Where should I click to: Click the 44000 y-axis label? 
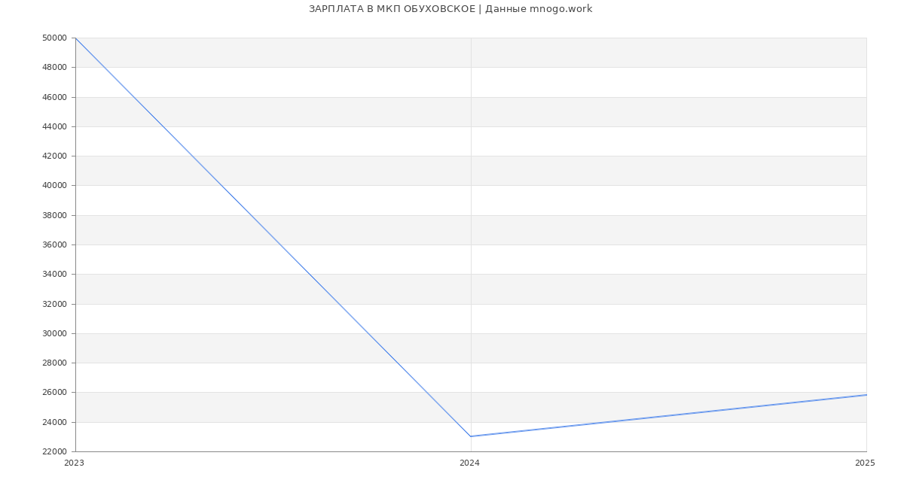pos(56,126)
